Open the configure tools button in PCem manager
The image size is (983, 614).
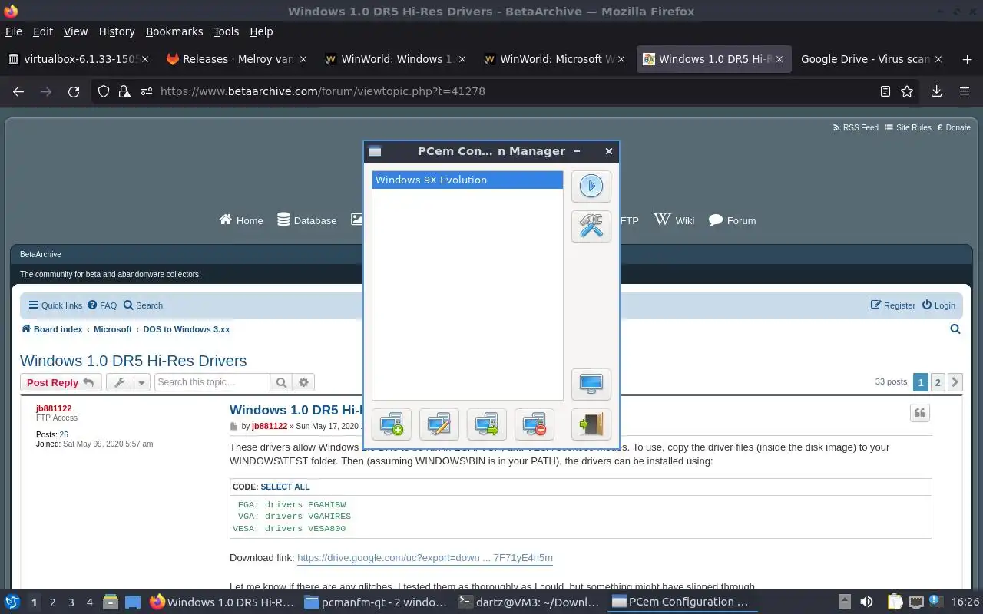[591, 226]
